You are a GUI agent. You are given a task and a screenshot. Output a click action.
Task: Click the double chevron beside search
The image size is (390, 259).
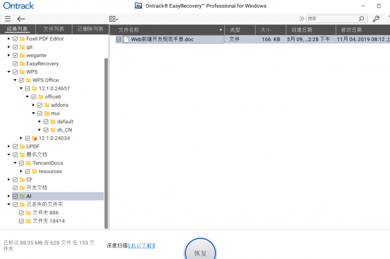[302, 19]
